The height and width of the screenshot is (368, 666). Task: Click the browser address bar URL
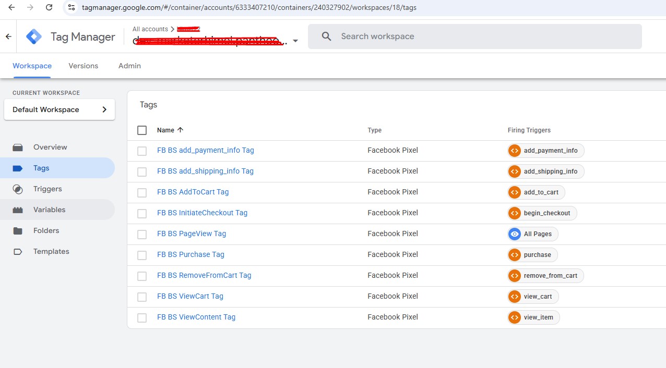pyautogui.click(x=249, y=7)
